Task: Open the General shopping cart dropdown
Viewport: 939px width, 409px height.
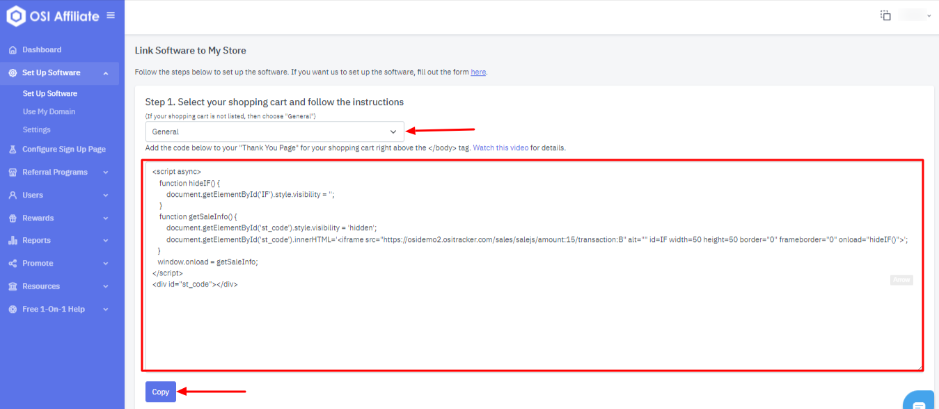Action: (x=274, y=131)
